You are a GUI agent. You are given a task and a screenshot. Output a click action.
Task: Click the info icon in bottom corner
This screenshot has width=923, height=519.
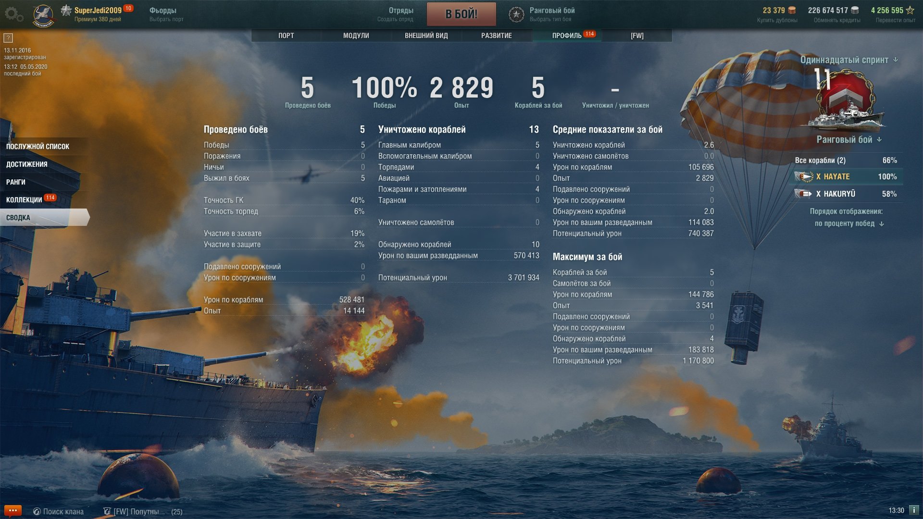coord(914,510)
